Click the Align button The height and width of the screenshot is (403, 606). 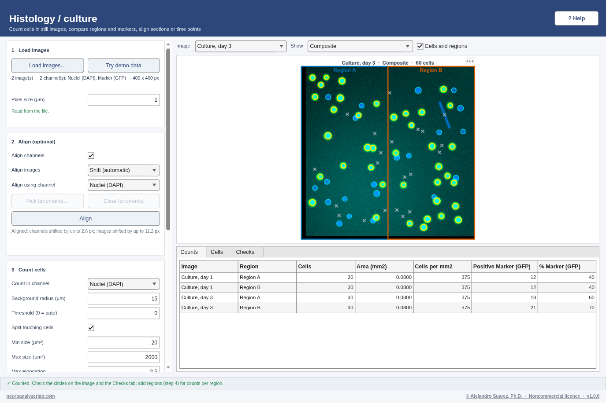coord(86,219)
